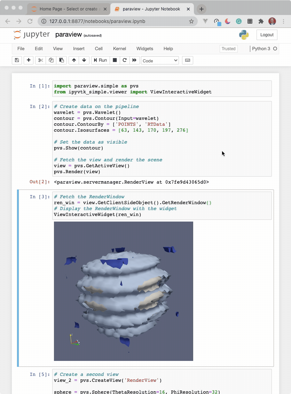Click the Logout button
This screenshot has height=394, width=291.
pyautogui.click(x=267, y=35)
